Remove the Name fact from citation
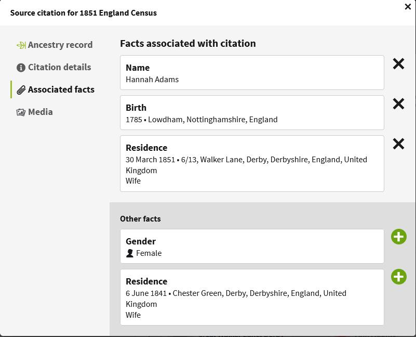416x337 pixels. tap(398, 63)
